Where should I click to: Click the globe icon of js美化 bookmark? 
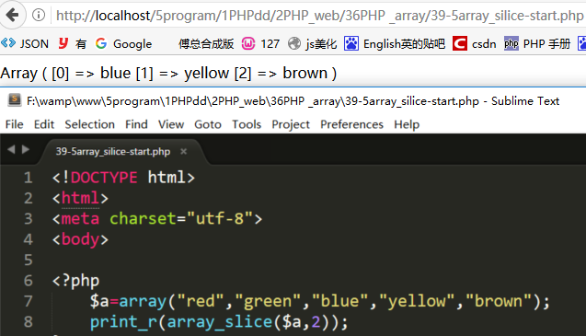pyautogui.click(x=294, y=44)
